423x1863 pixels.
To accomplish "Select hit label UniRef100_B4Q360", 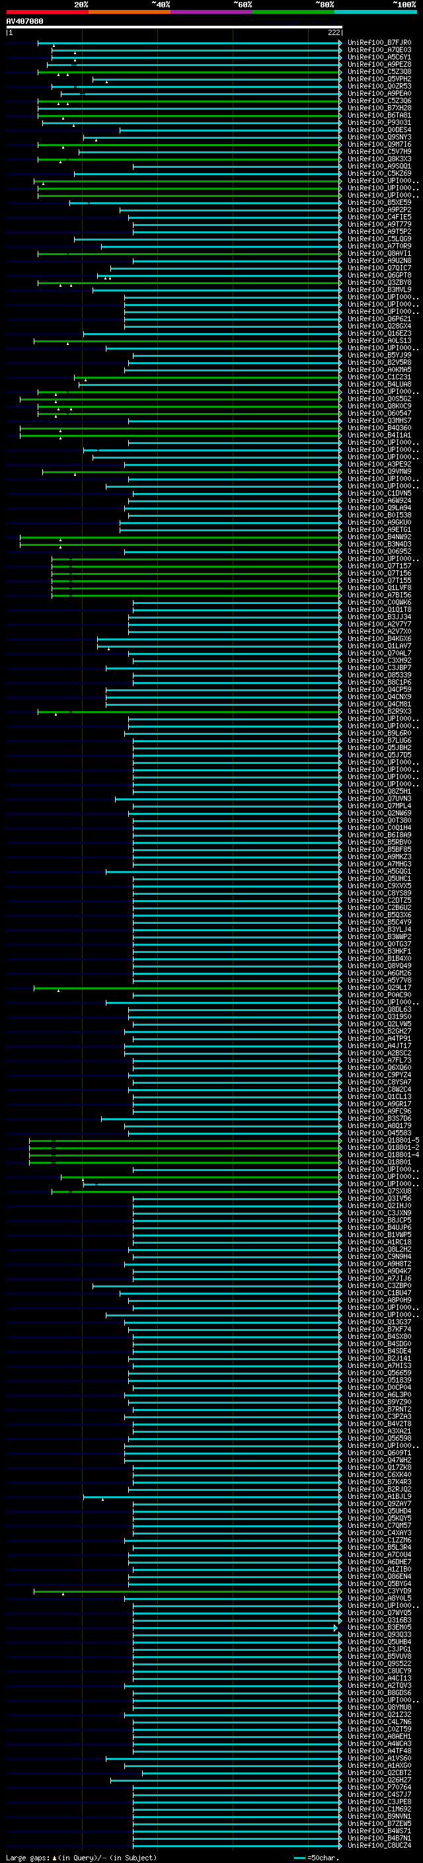I will click(379, 428).
